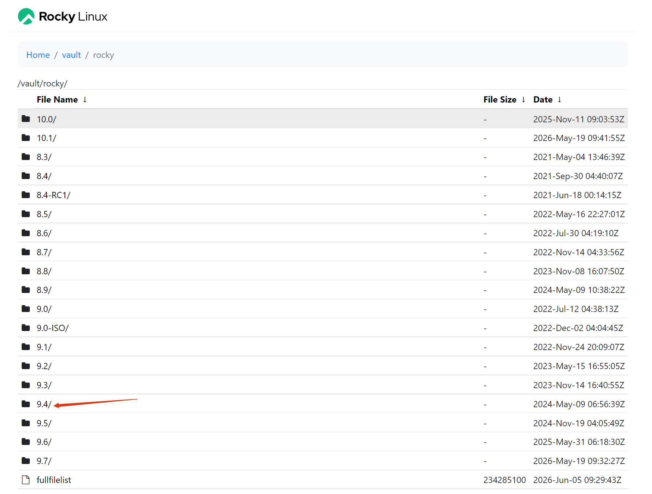Open the 10.0/ directory link
Screen dimensions: 652x494
(x=47, y=119)
